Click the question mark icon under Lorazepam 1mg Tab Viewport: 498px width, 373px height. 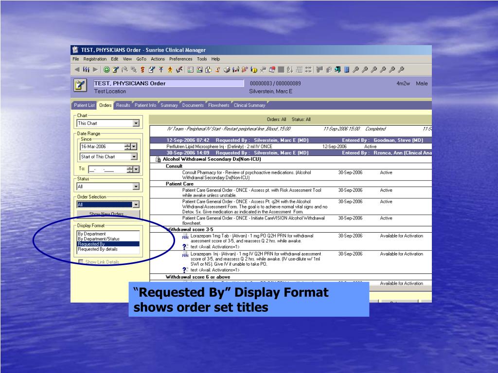(185, 246)
